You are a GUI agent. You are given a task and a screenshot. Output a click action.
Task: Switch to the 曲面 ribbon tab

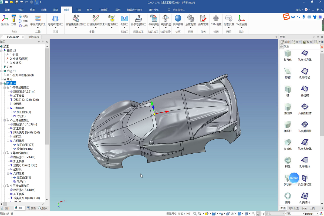click(55, 10)
